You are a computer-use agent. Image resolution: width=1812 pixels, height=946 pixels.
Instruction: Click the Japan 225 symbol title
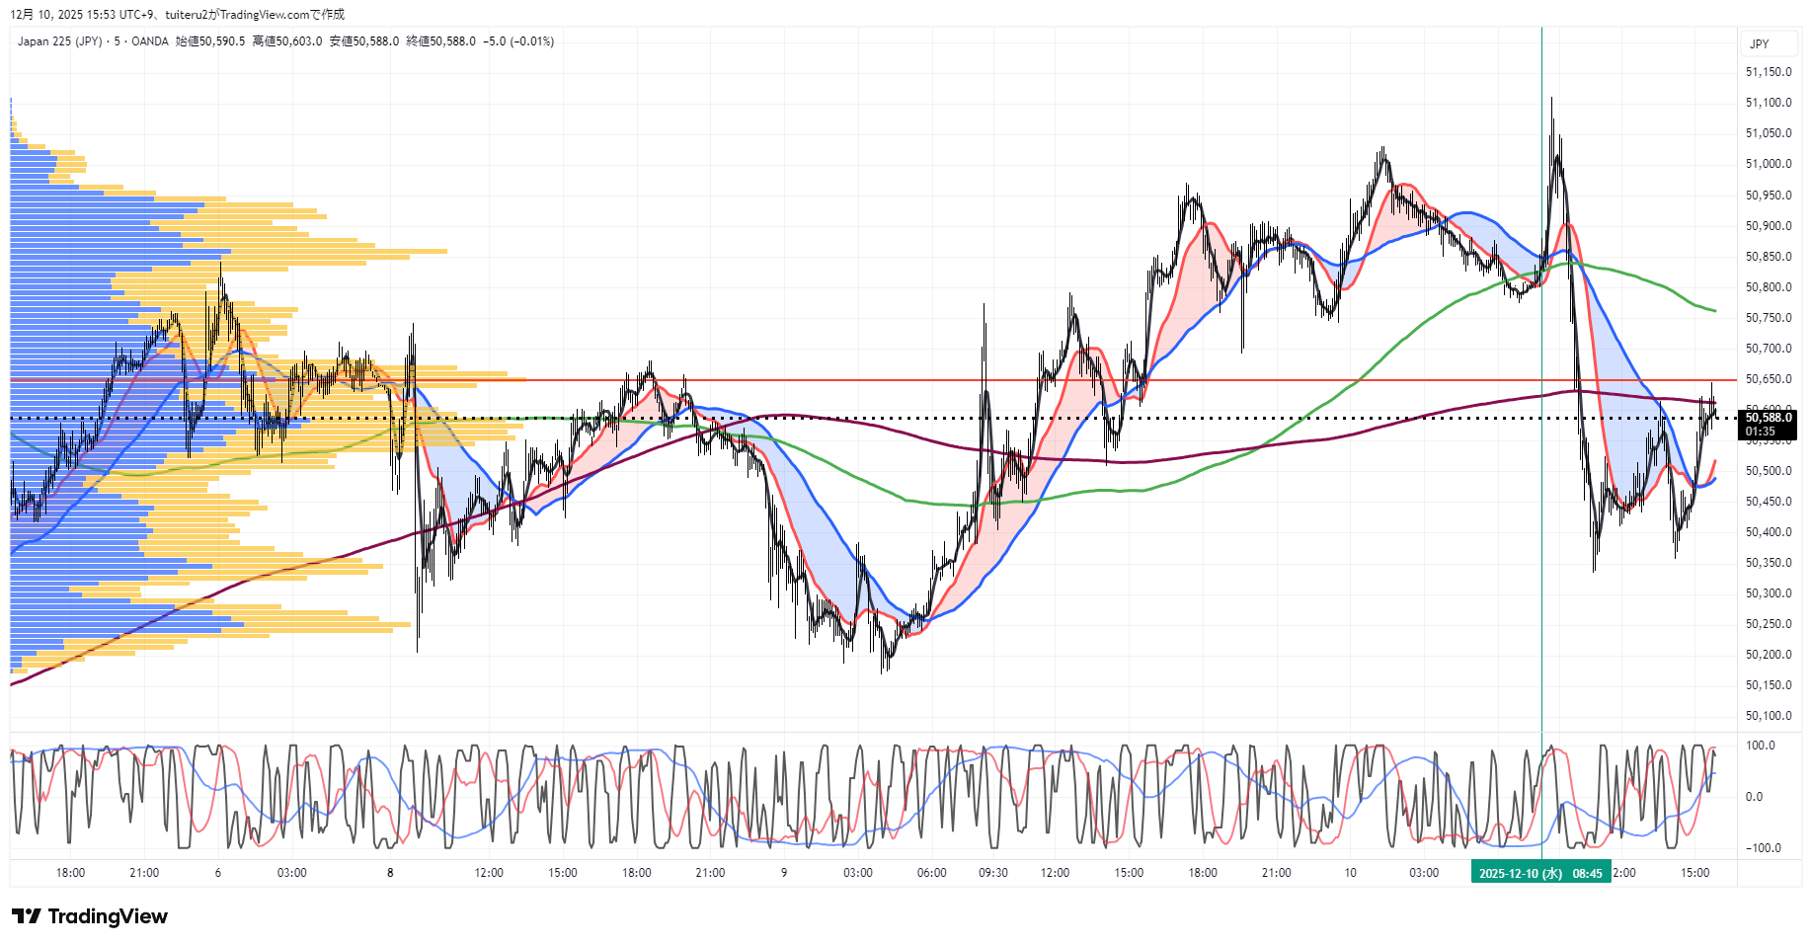point(59,41)
